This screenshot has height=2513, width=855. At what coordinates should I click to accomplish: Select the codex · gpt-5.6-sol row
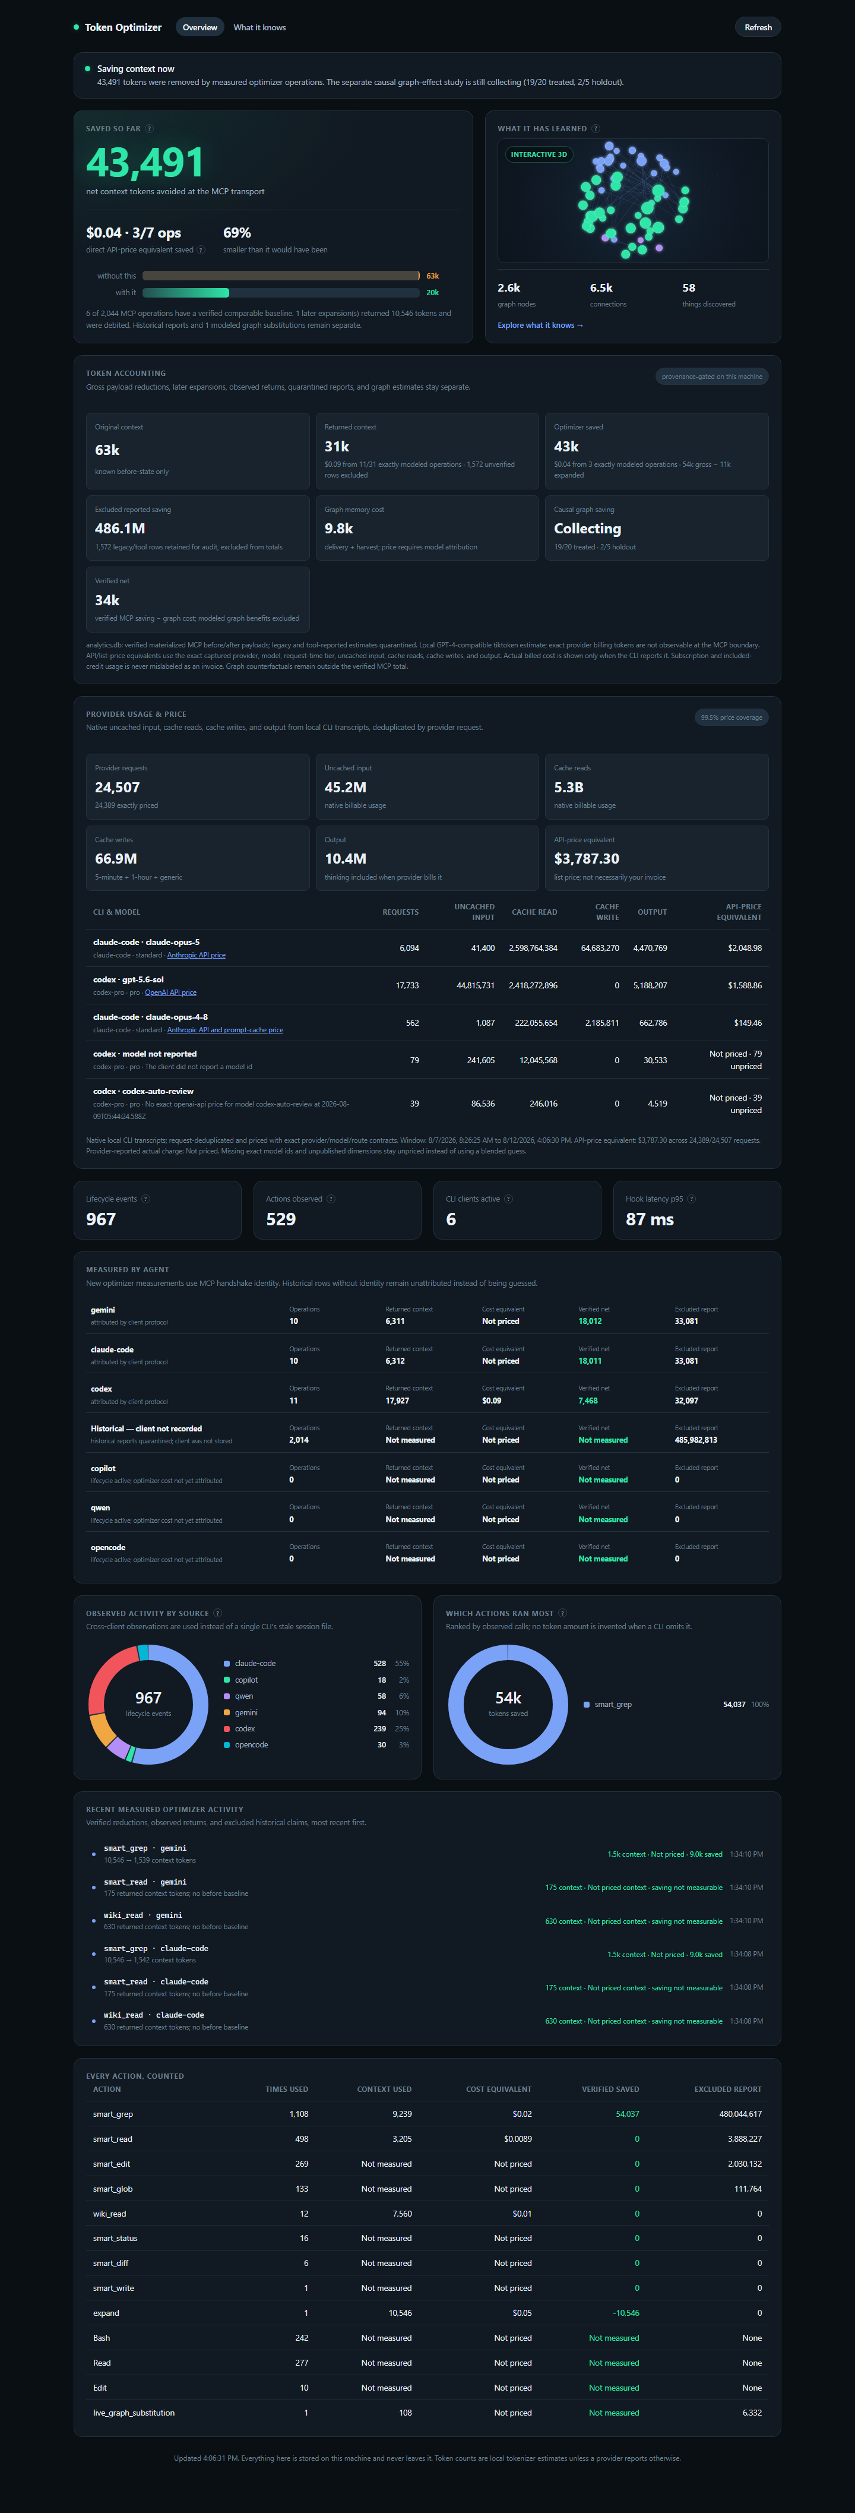pyautogui.click(x=427, y=985)
